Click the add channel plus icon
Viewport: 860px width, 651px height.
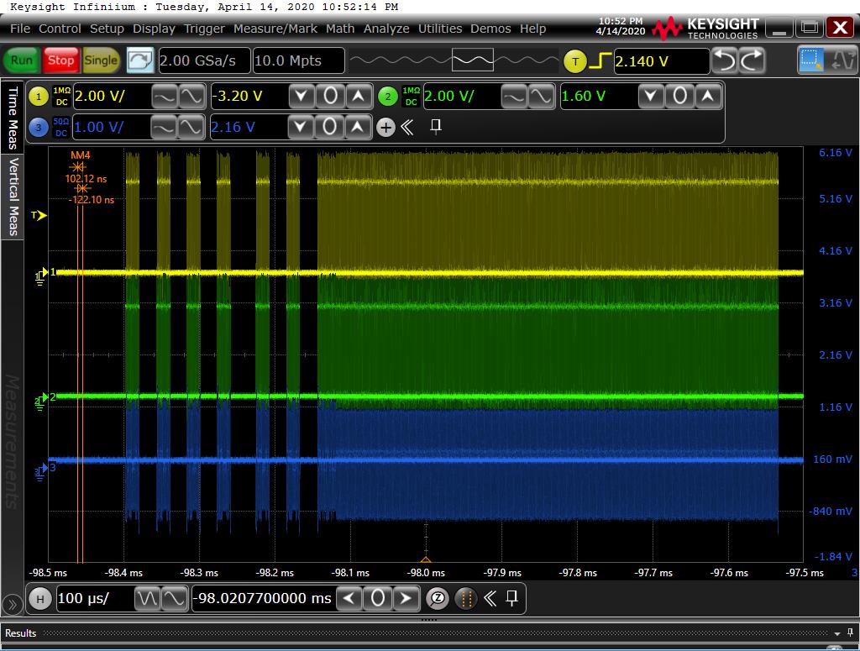pos(385,128)
